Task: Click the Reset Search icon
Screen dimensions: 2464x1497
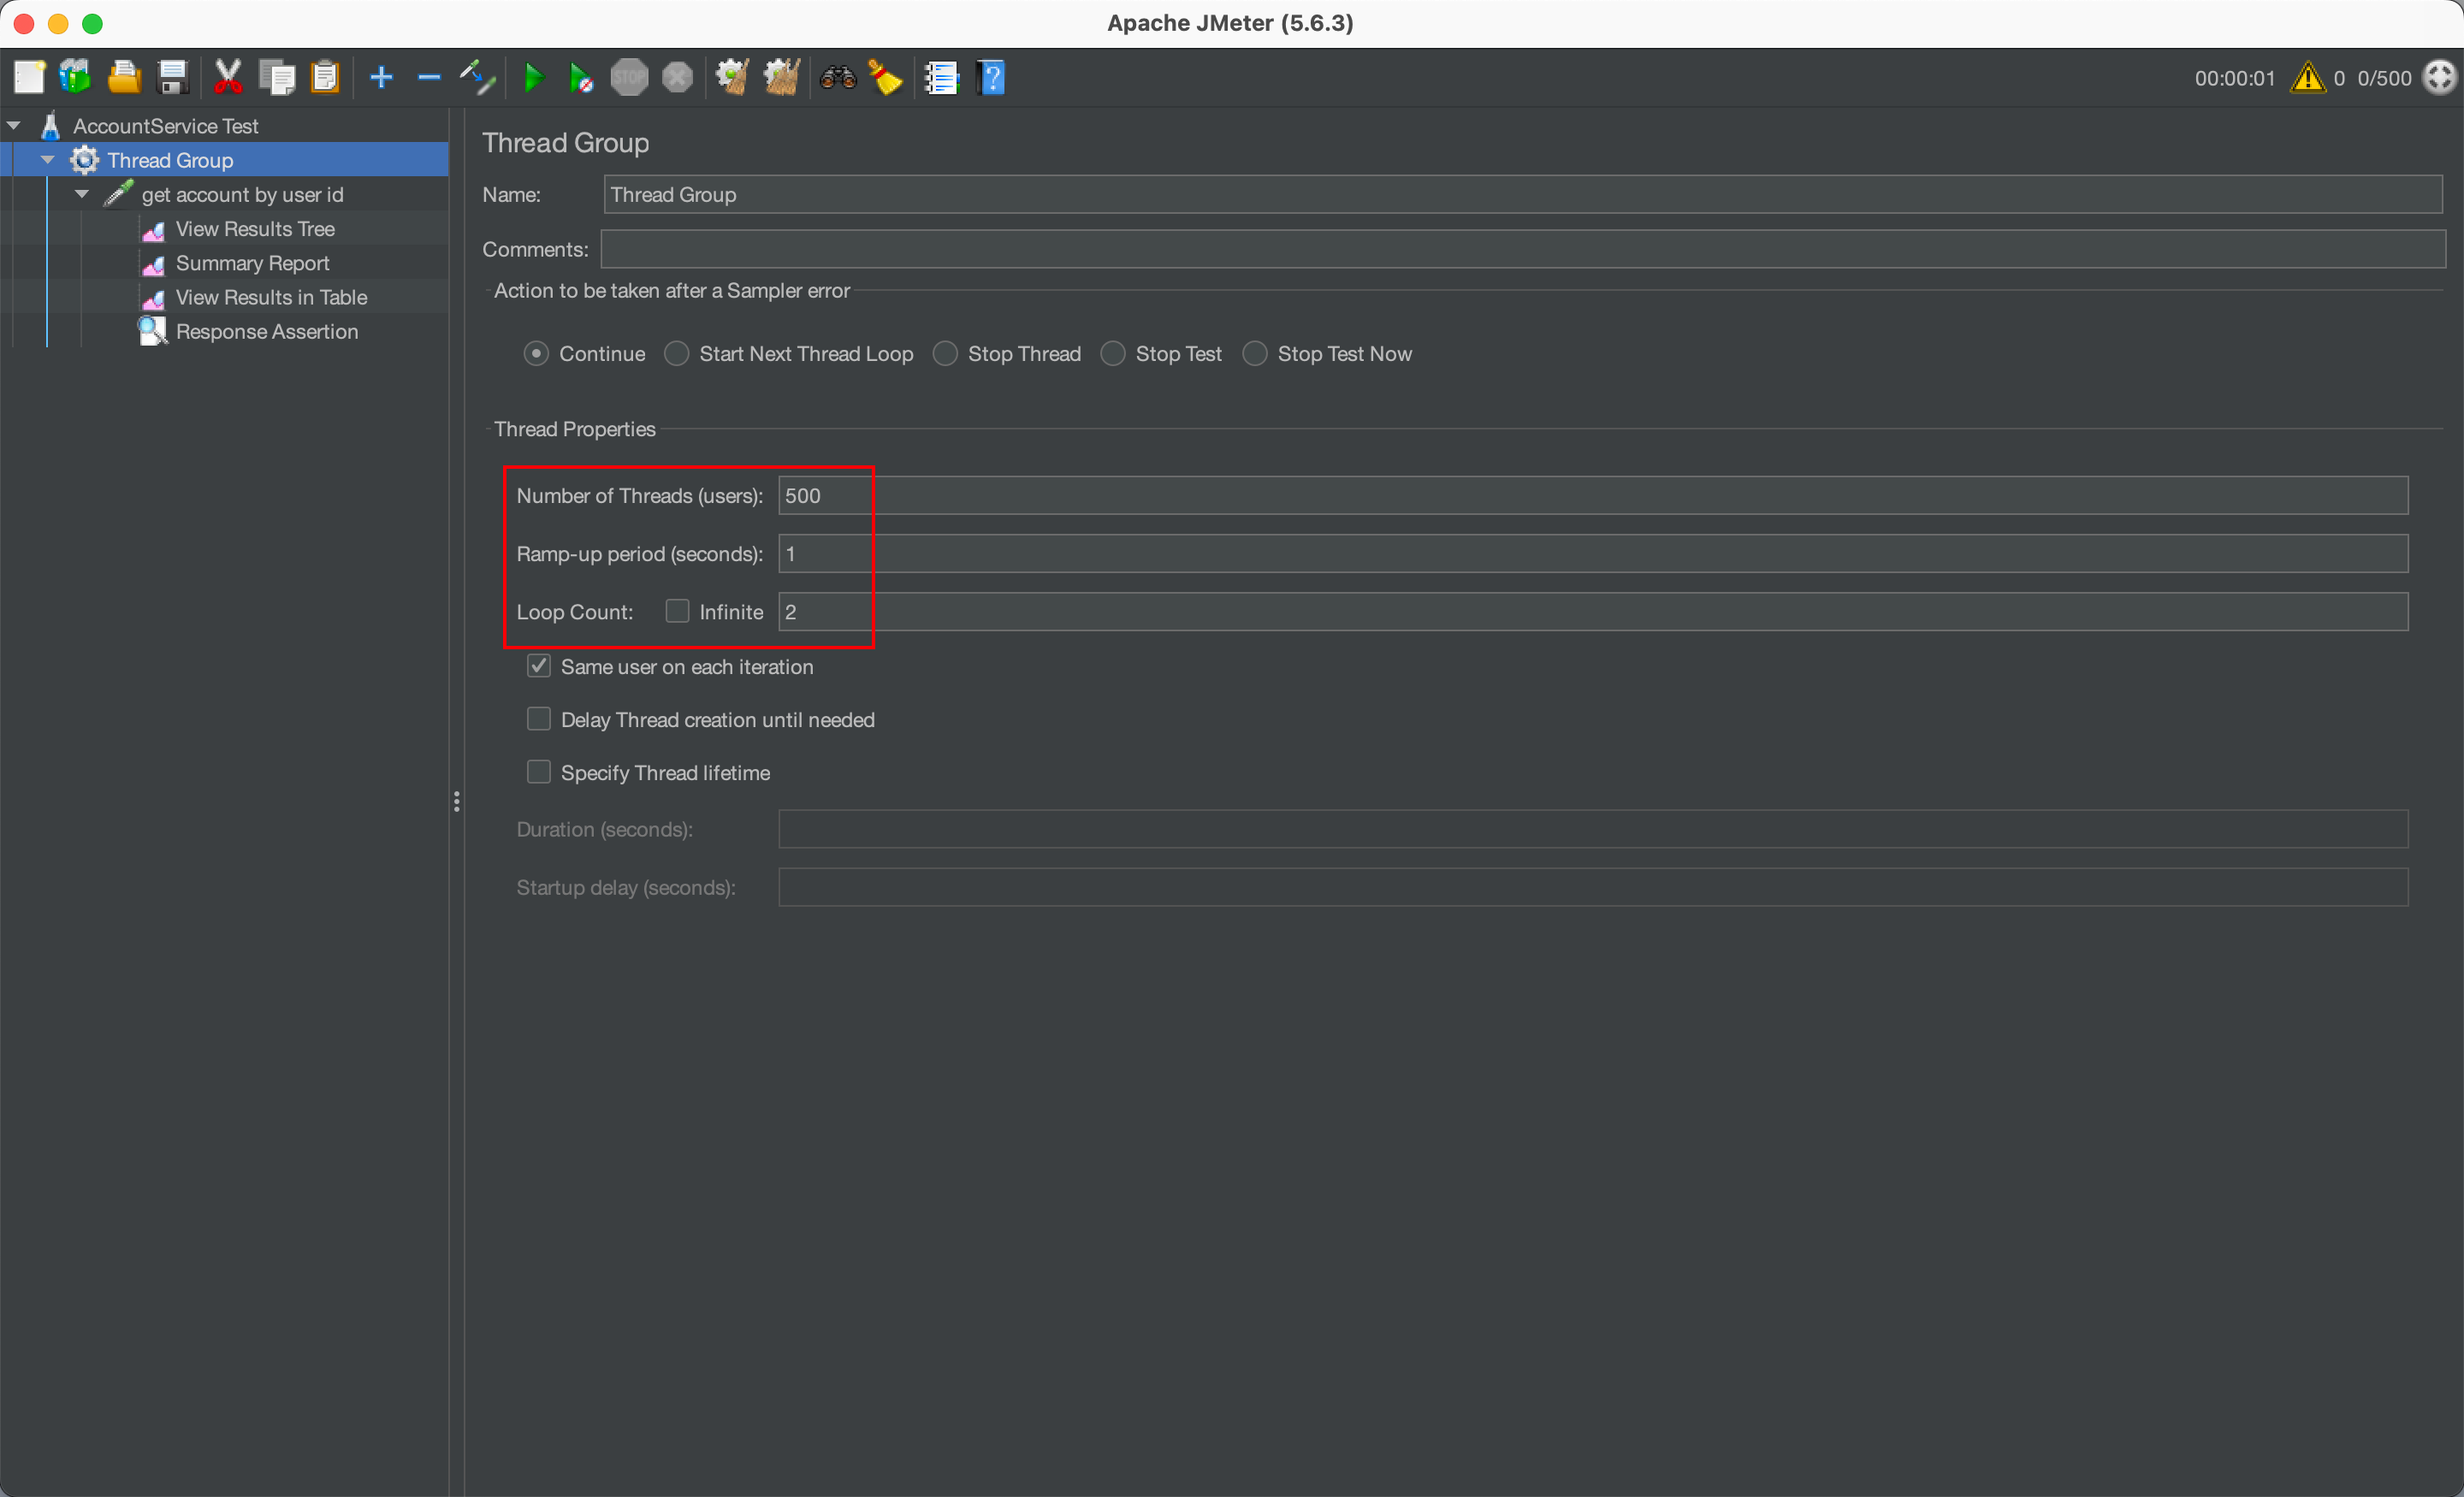Action: [x=886, y=77]
